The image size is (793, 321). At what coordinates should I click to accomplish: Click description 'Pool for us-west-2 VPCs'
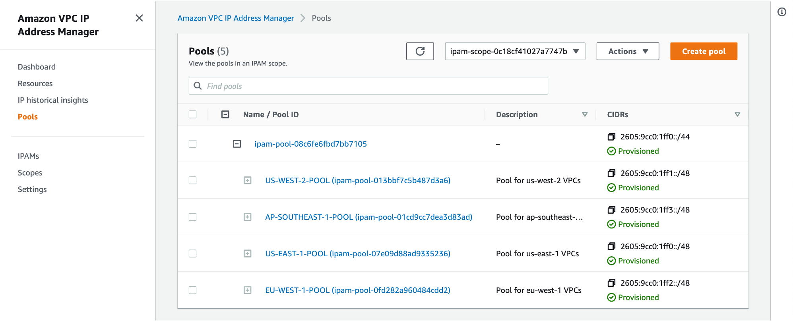click(x=538, y=180)
